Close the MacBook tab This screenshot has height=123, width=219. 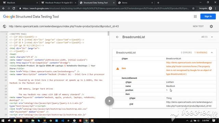(x=37, y=3)
